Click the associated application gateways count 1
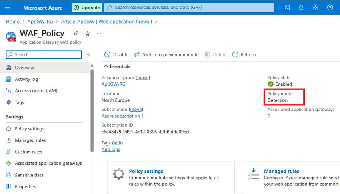The image size is (340, 194). tap(269, 116)
